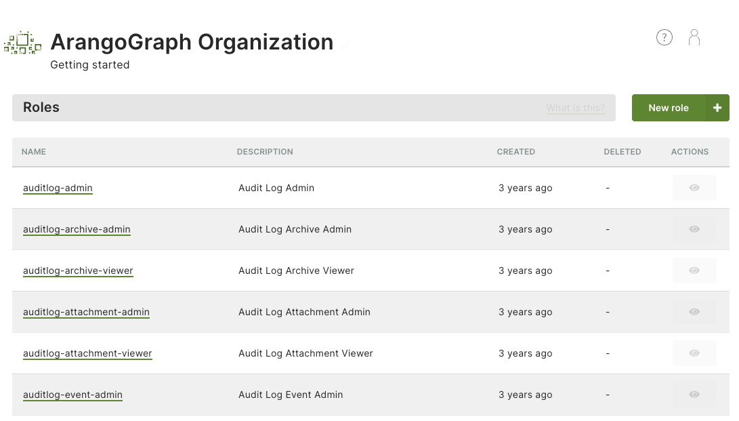Open the auditlog-archive-viewer role link
739x421 pixels.
tap(79, 271)
